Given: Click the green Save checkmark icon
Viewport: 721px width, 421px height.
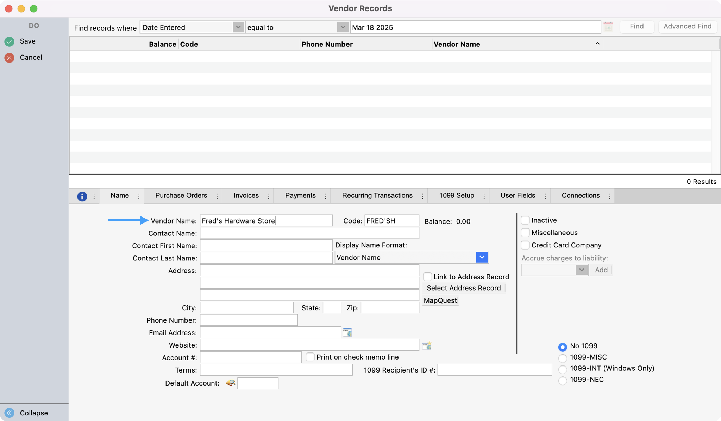Looking at the screenshot, I should 10,41.
